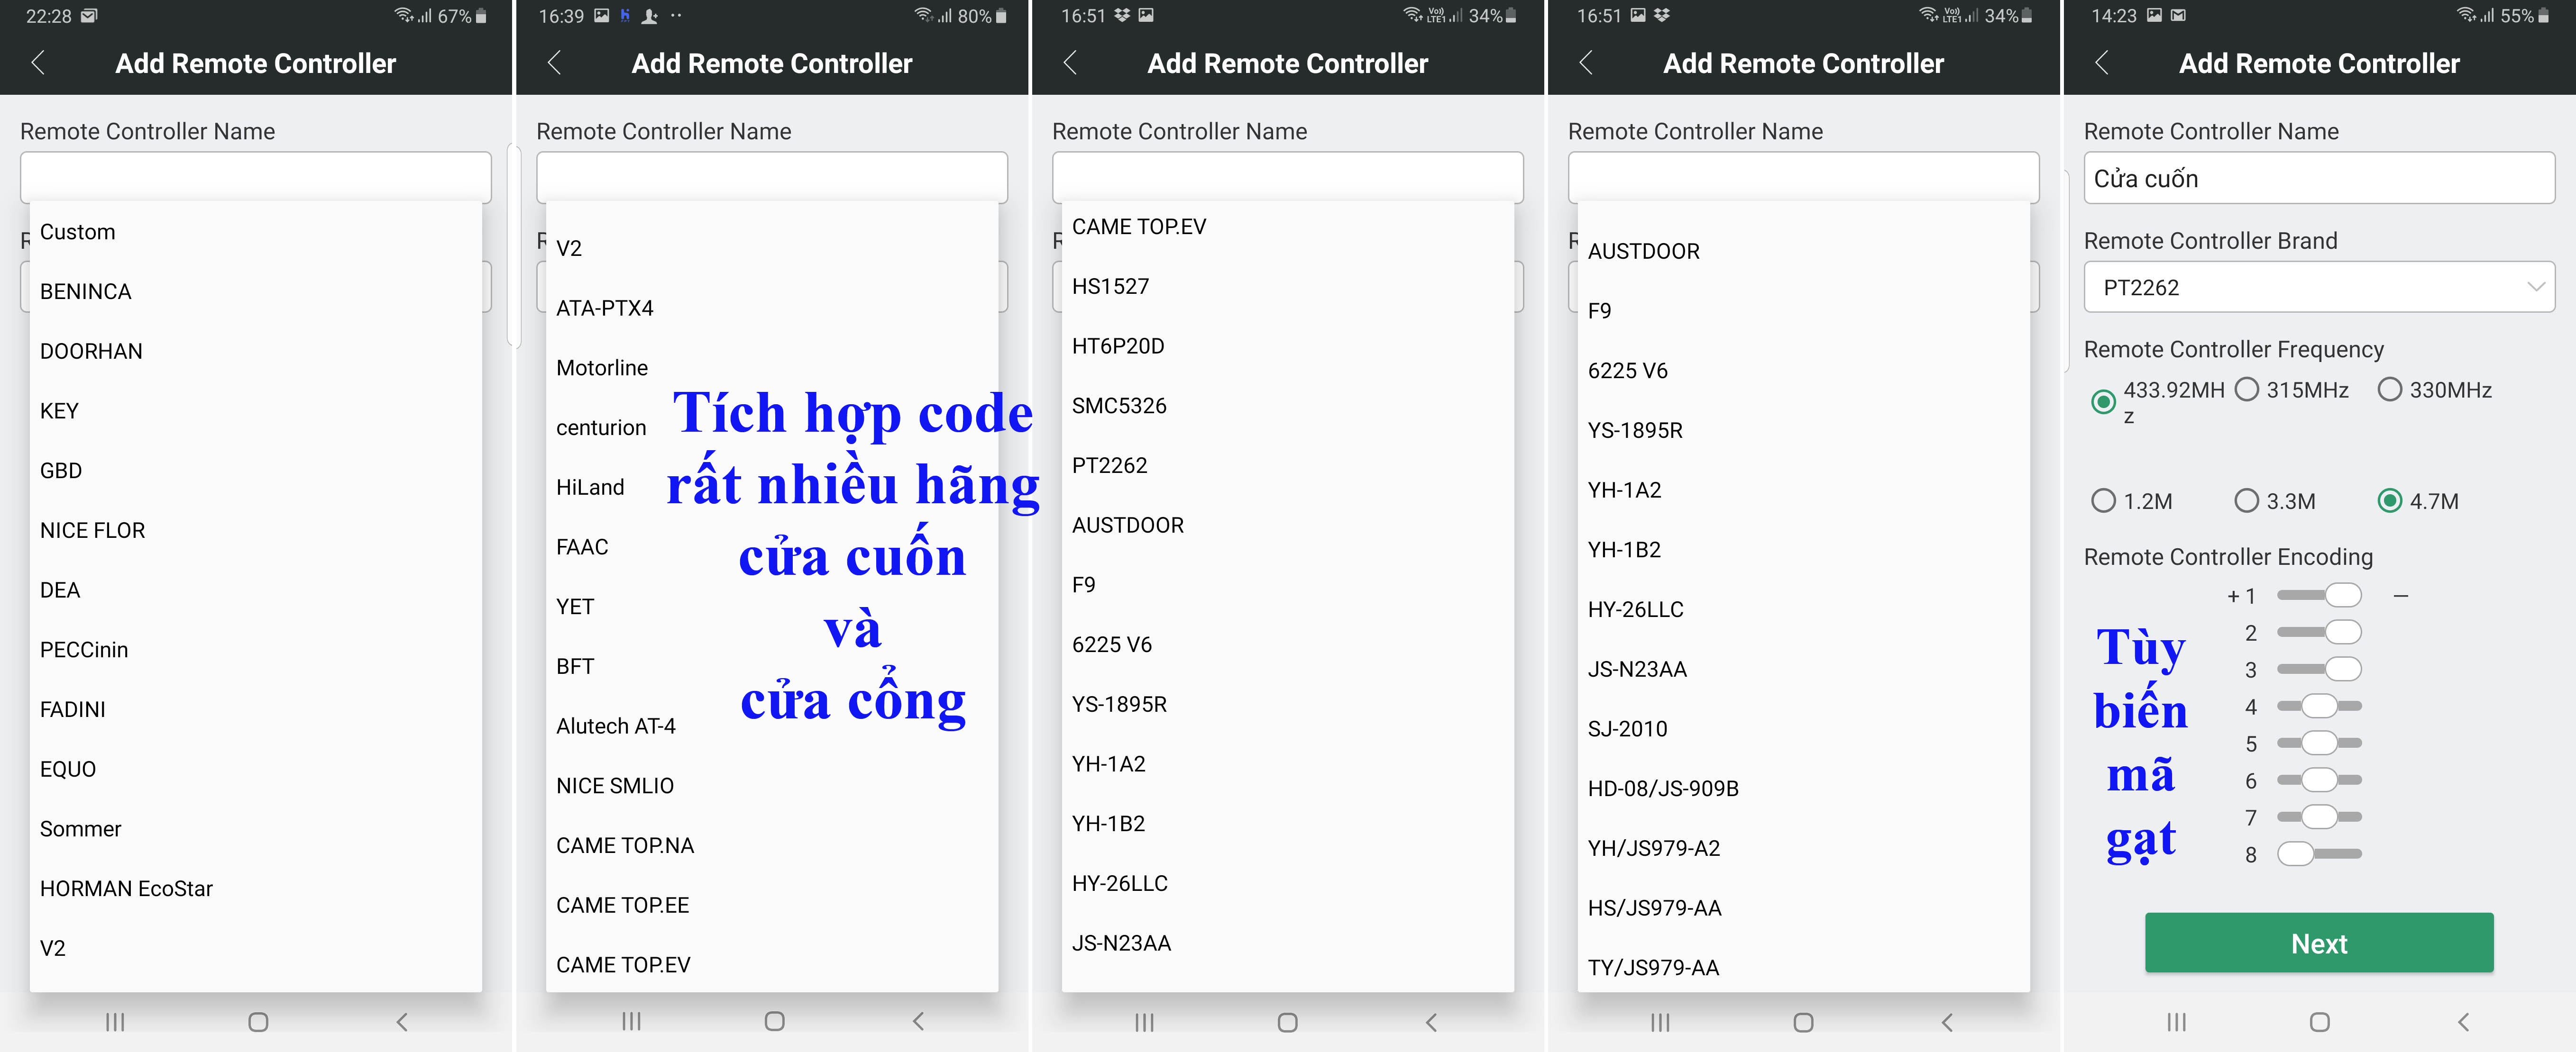2576x1052 pixels.
Task: Select FADINI from the brand list
Action: (256, 710)
